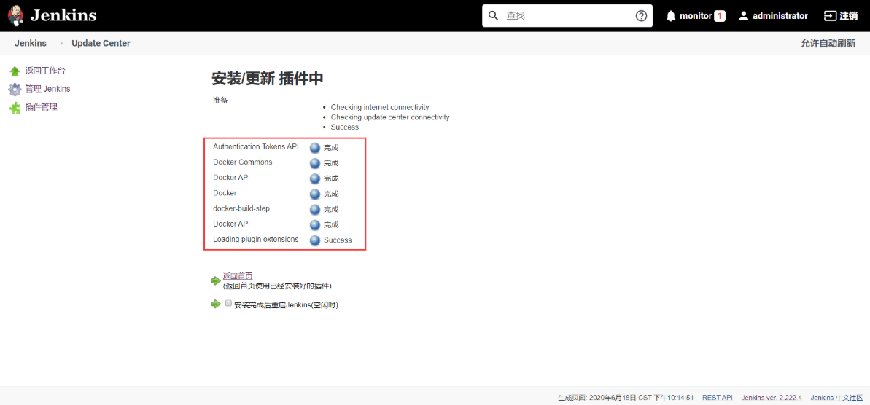870x405 pixels.
Task: Click the green arrow beside 返回首页
Action: point(216,281)
